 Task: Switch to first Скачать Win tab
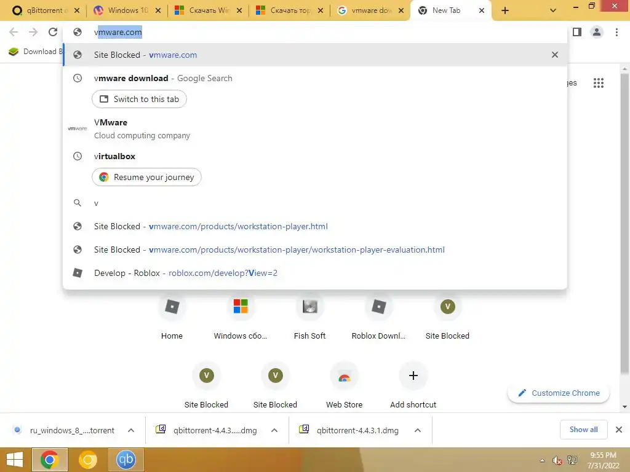tap(203, 10)
